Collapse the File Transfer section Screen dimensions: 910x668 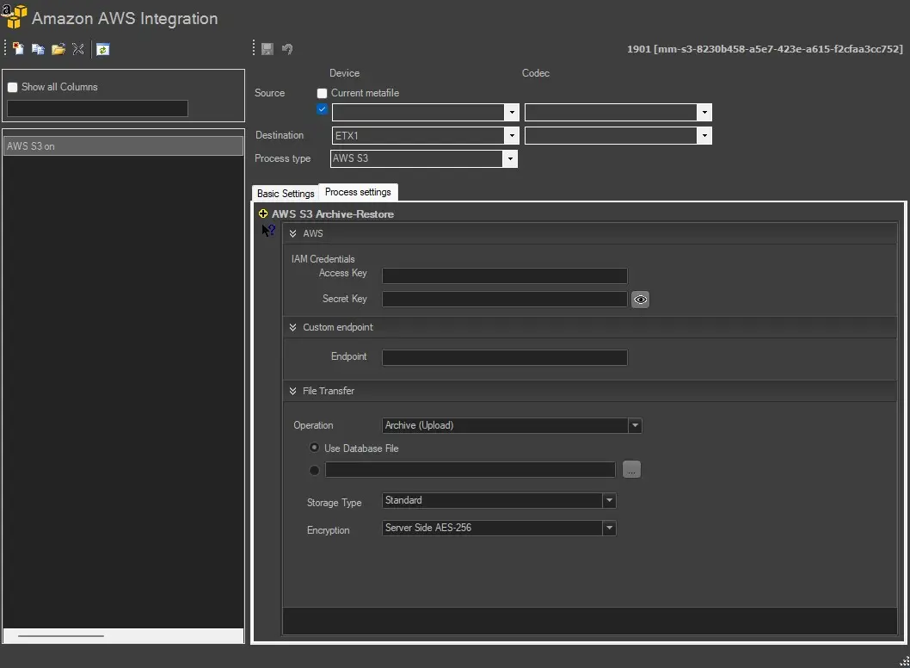(293, 391)
